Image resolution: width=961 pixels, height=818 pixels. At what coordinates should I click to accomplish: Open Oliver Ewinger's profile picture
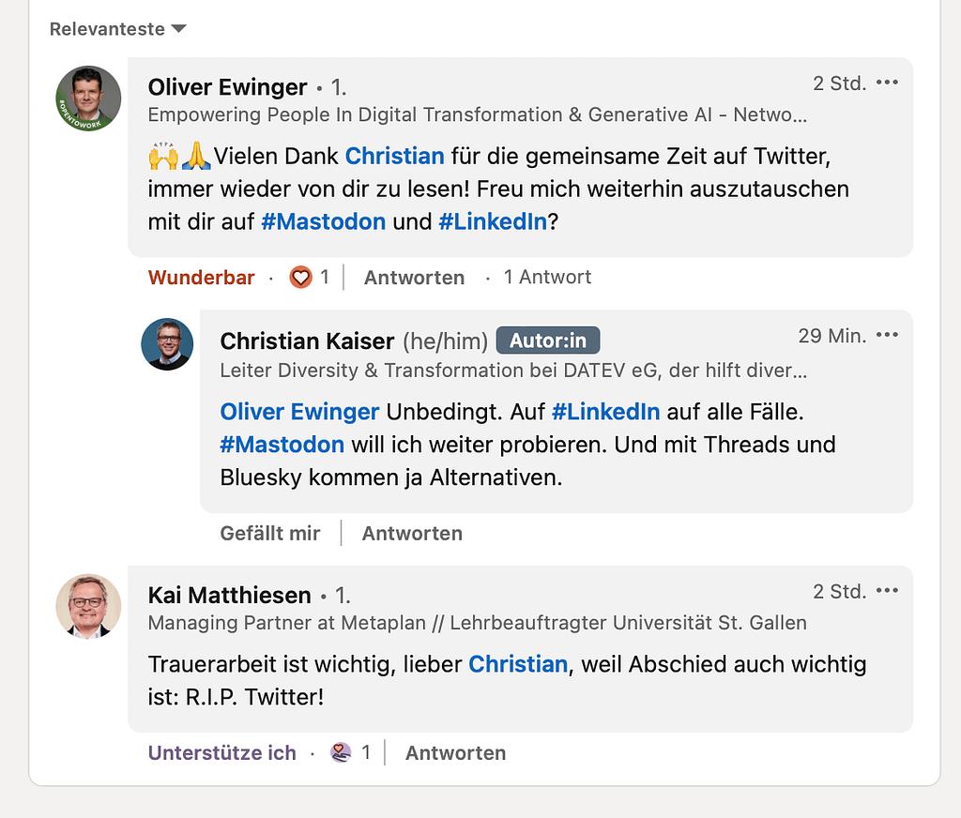pos(89,98)
